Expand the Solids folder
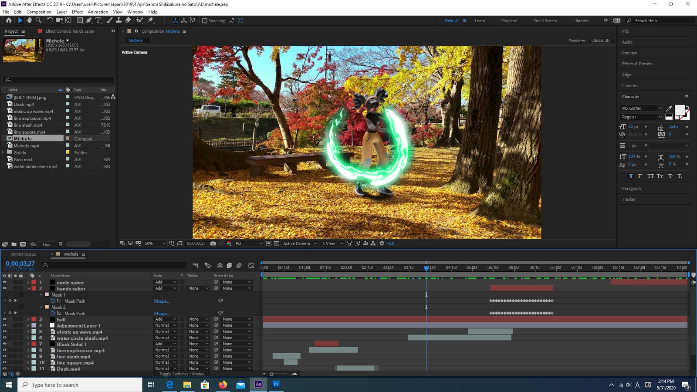 point(3,152)
